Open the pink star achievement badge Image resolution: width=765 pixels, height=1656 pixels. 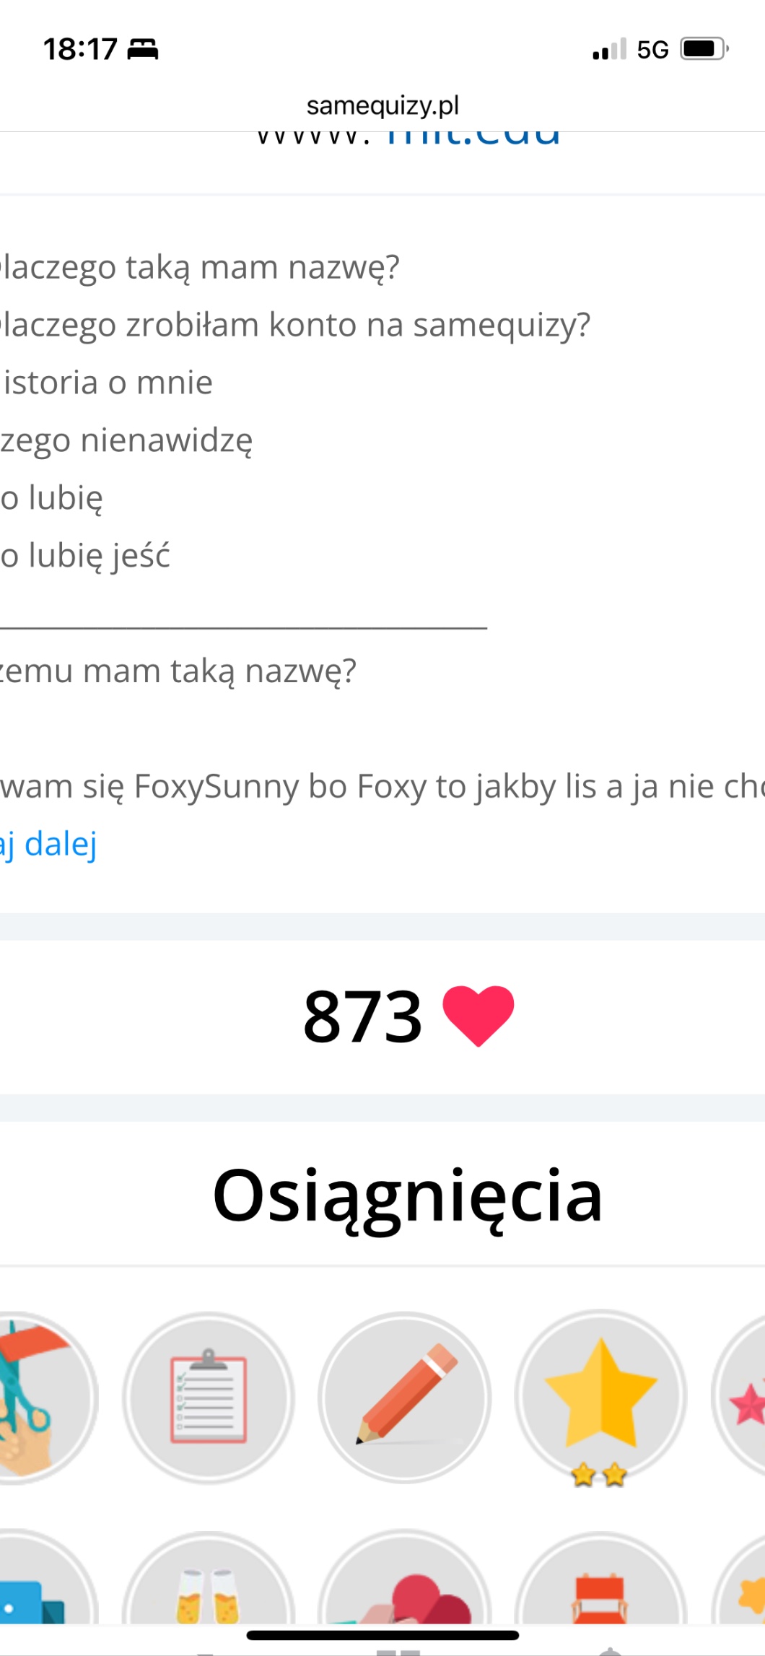tap(740, 1398)
